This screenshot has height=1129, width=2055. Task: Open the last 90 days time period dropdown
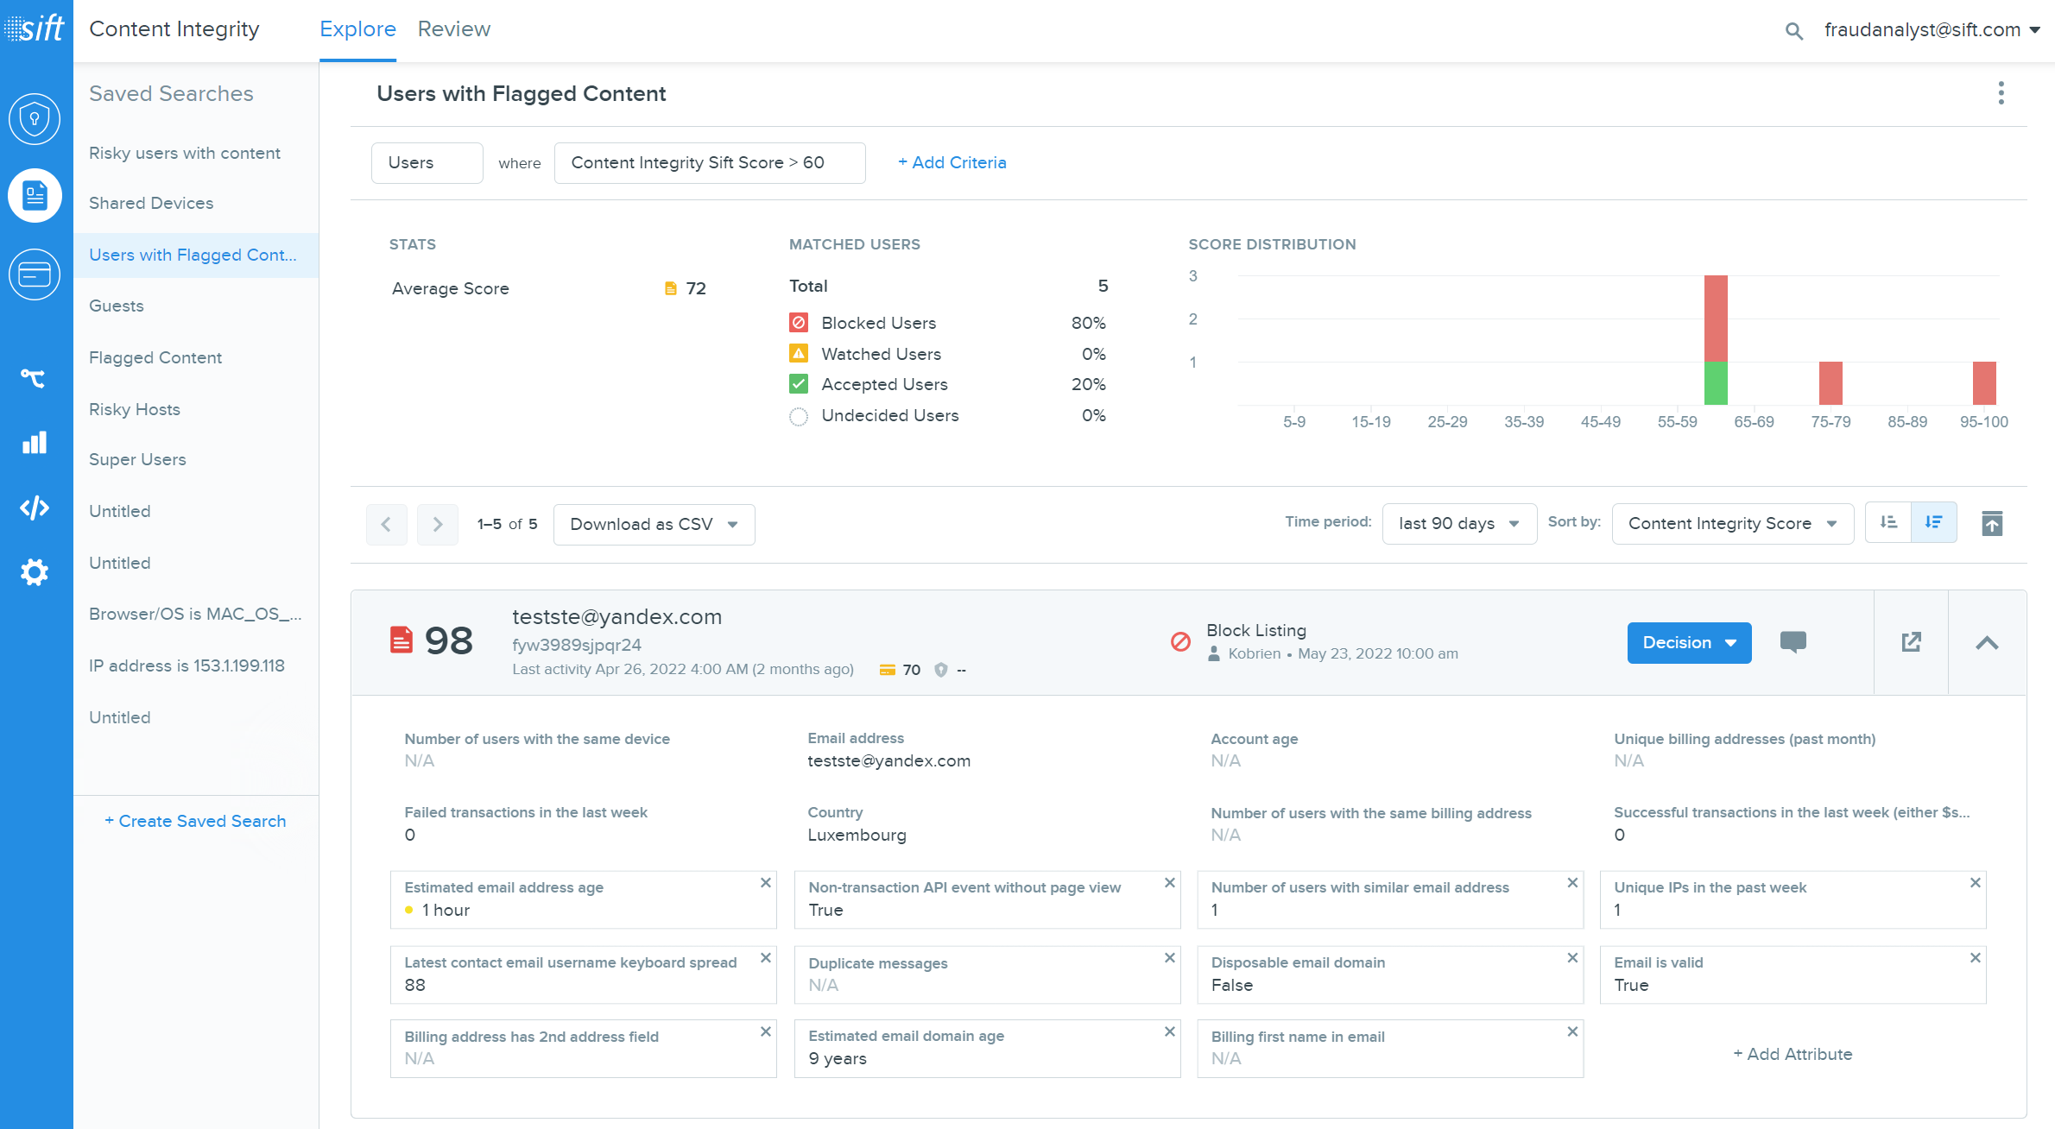(x=1458, y=524)
